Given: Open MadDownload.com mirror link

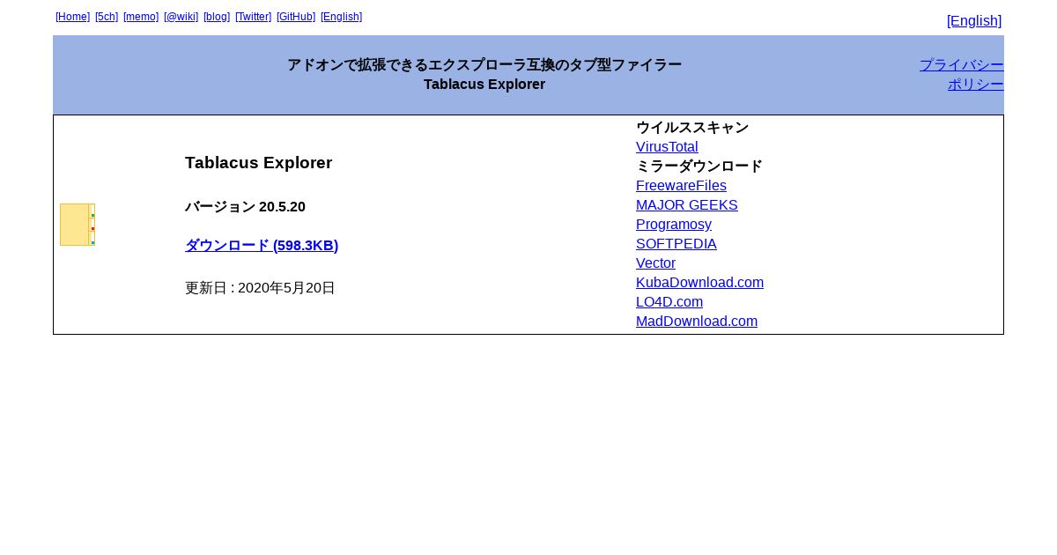Looking at the screenshot, I should click(x=697, y=322).
